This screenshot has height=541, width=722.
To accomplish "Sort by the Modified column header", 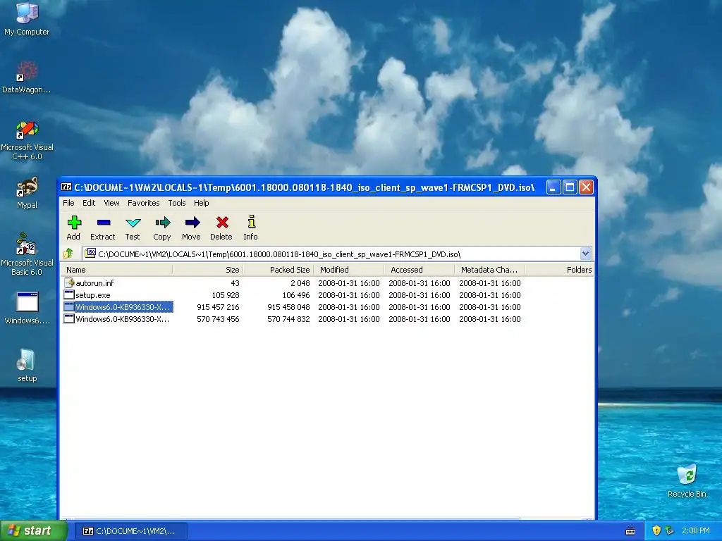I will click(348, 270).
